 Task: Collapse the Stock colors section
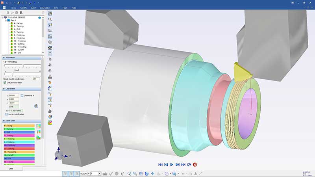click(x=4, y=121)
